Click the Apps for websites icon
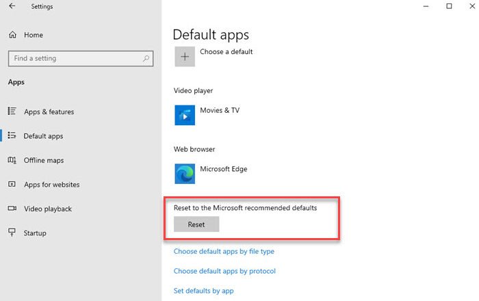 [12, 185]
